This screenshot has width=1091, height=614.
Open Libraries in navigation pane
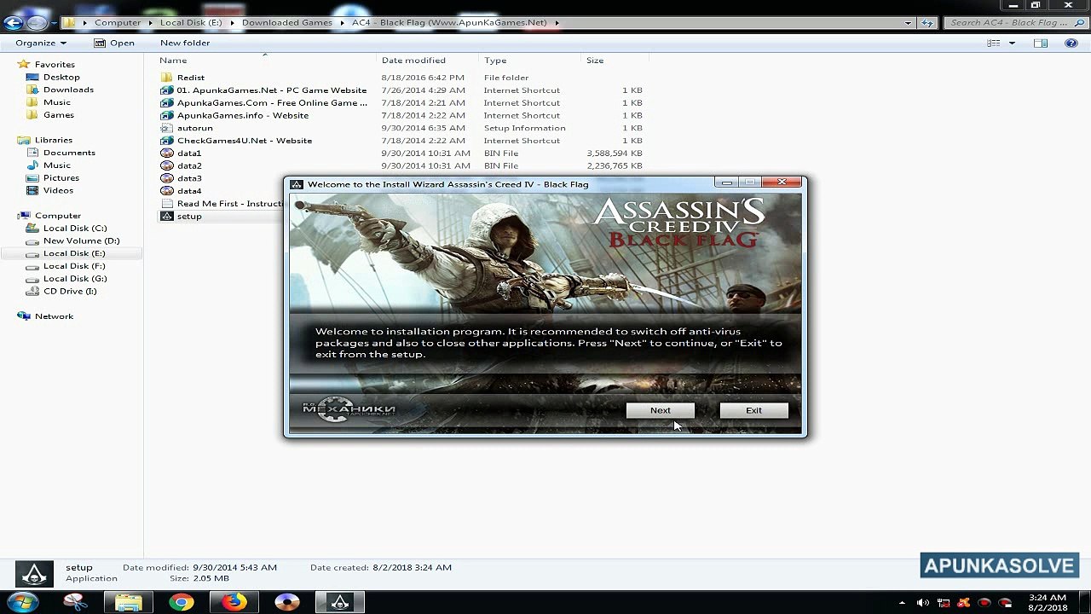(53, 140)
